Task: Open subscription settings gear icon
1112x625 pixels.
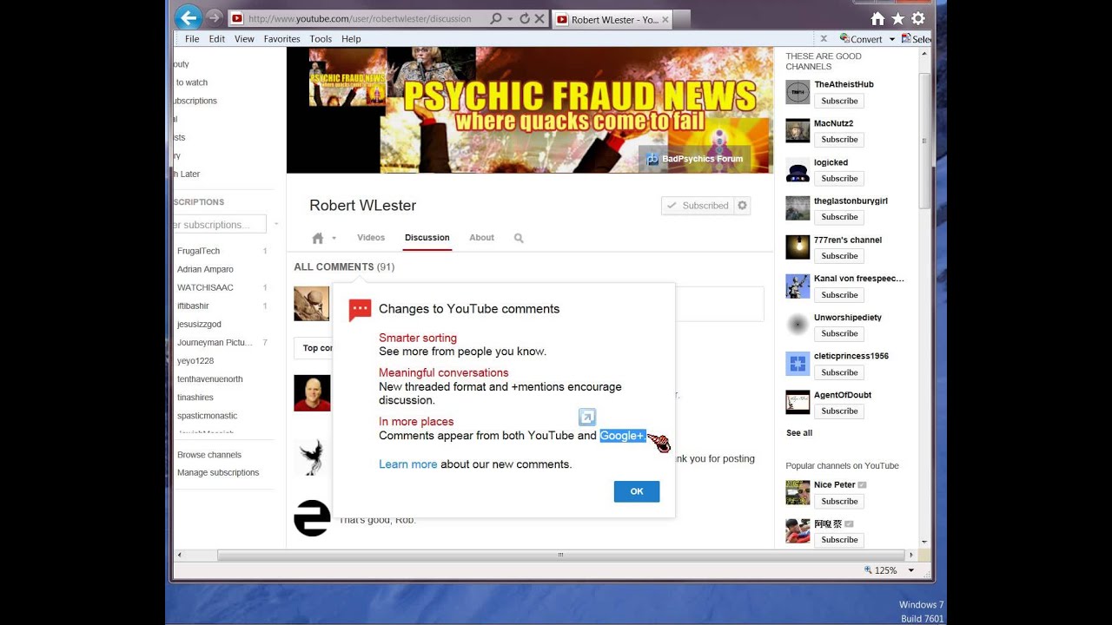Action: tap(742, 206)
